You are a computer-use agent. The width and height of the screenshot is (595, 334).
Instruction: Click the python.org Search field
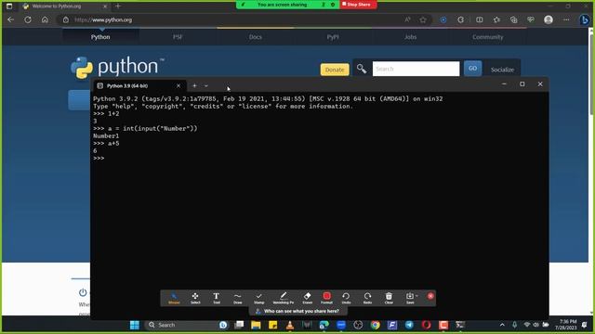click(x=416, y=69)
